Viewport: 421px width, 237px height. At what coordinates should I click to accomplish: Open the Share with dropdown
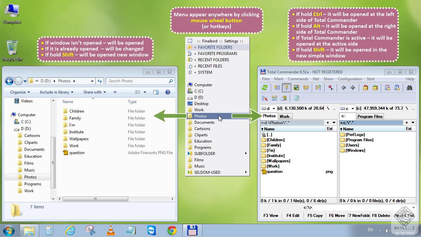coord(95,92)
